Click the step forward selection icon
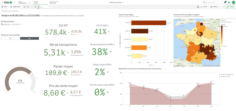 click(32, 7)
